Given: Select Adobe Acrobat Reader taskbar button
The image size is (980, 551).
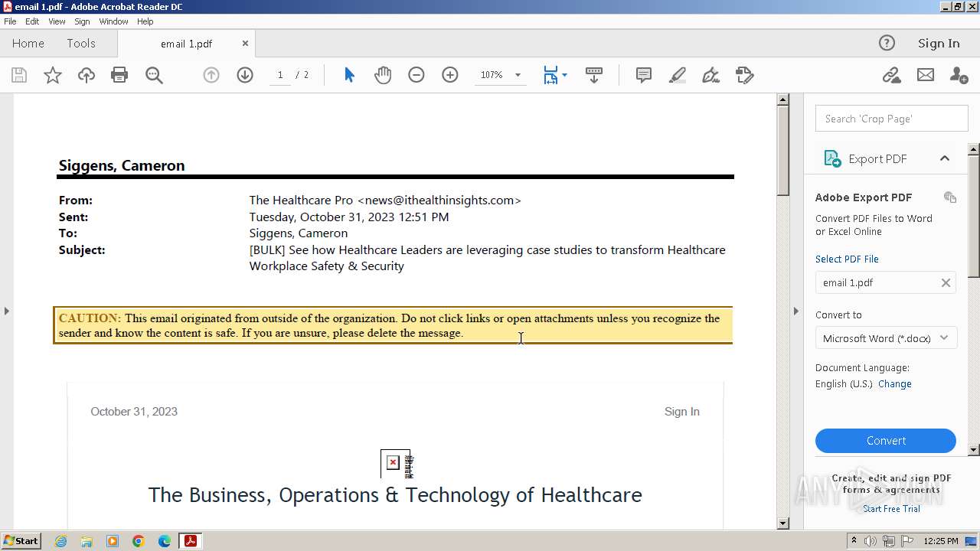Looking at the screenshot, I should tap(191, 541).
